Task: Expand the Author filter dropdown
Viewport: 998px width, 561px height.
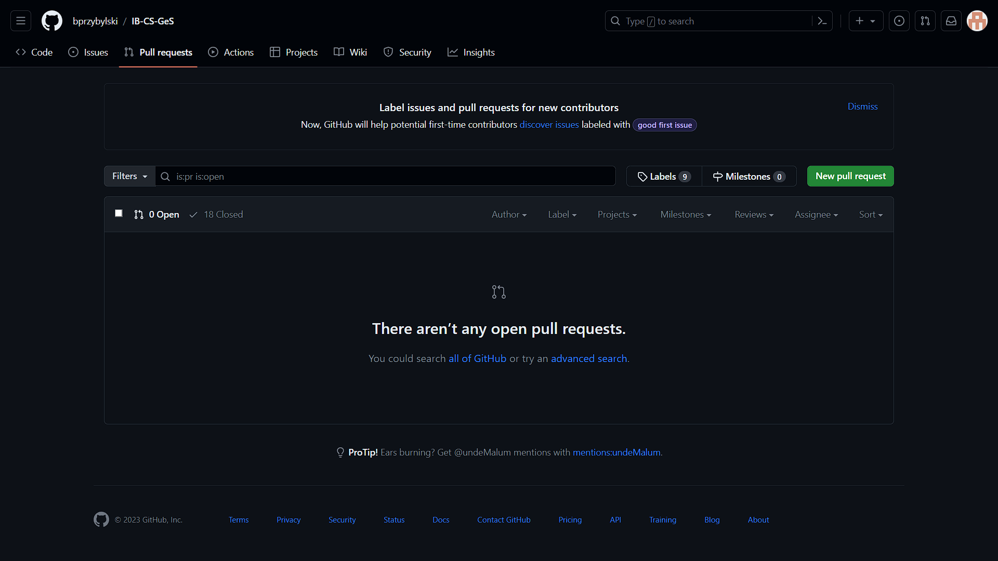Action: [509, 215]
